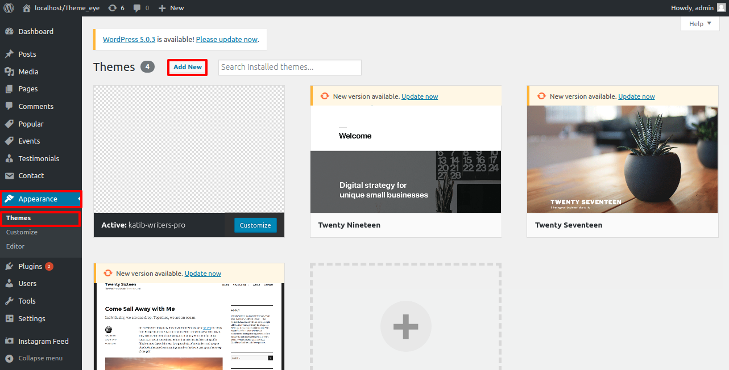Click the Pages icon in sidebar
This screenshot has height=370, width=729.
[x=9, y=89]
